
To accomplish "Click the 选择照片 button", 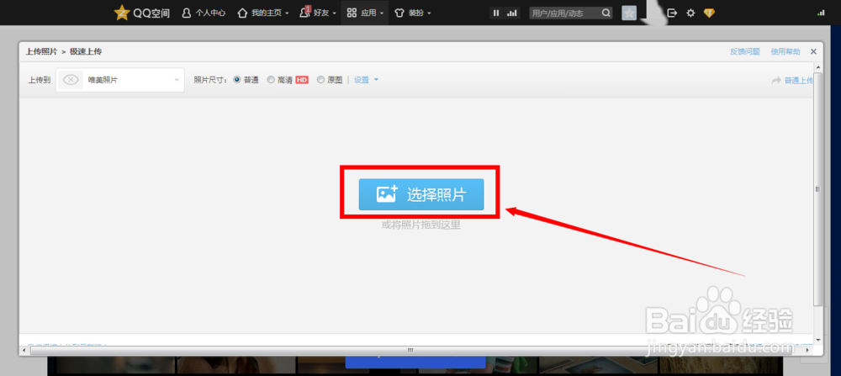I will tap(421, 194).
